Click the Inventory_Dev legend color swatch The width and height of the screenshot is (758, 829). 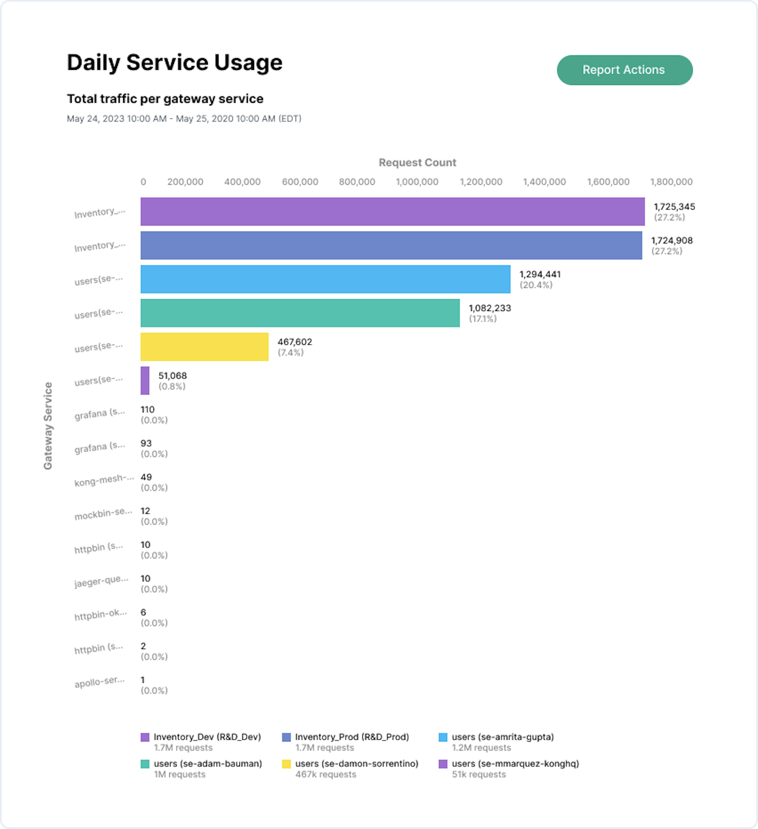145,737
